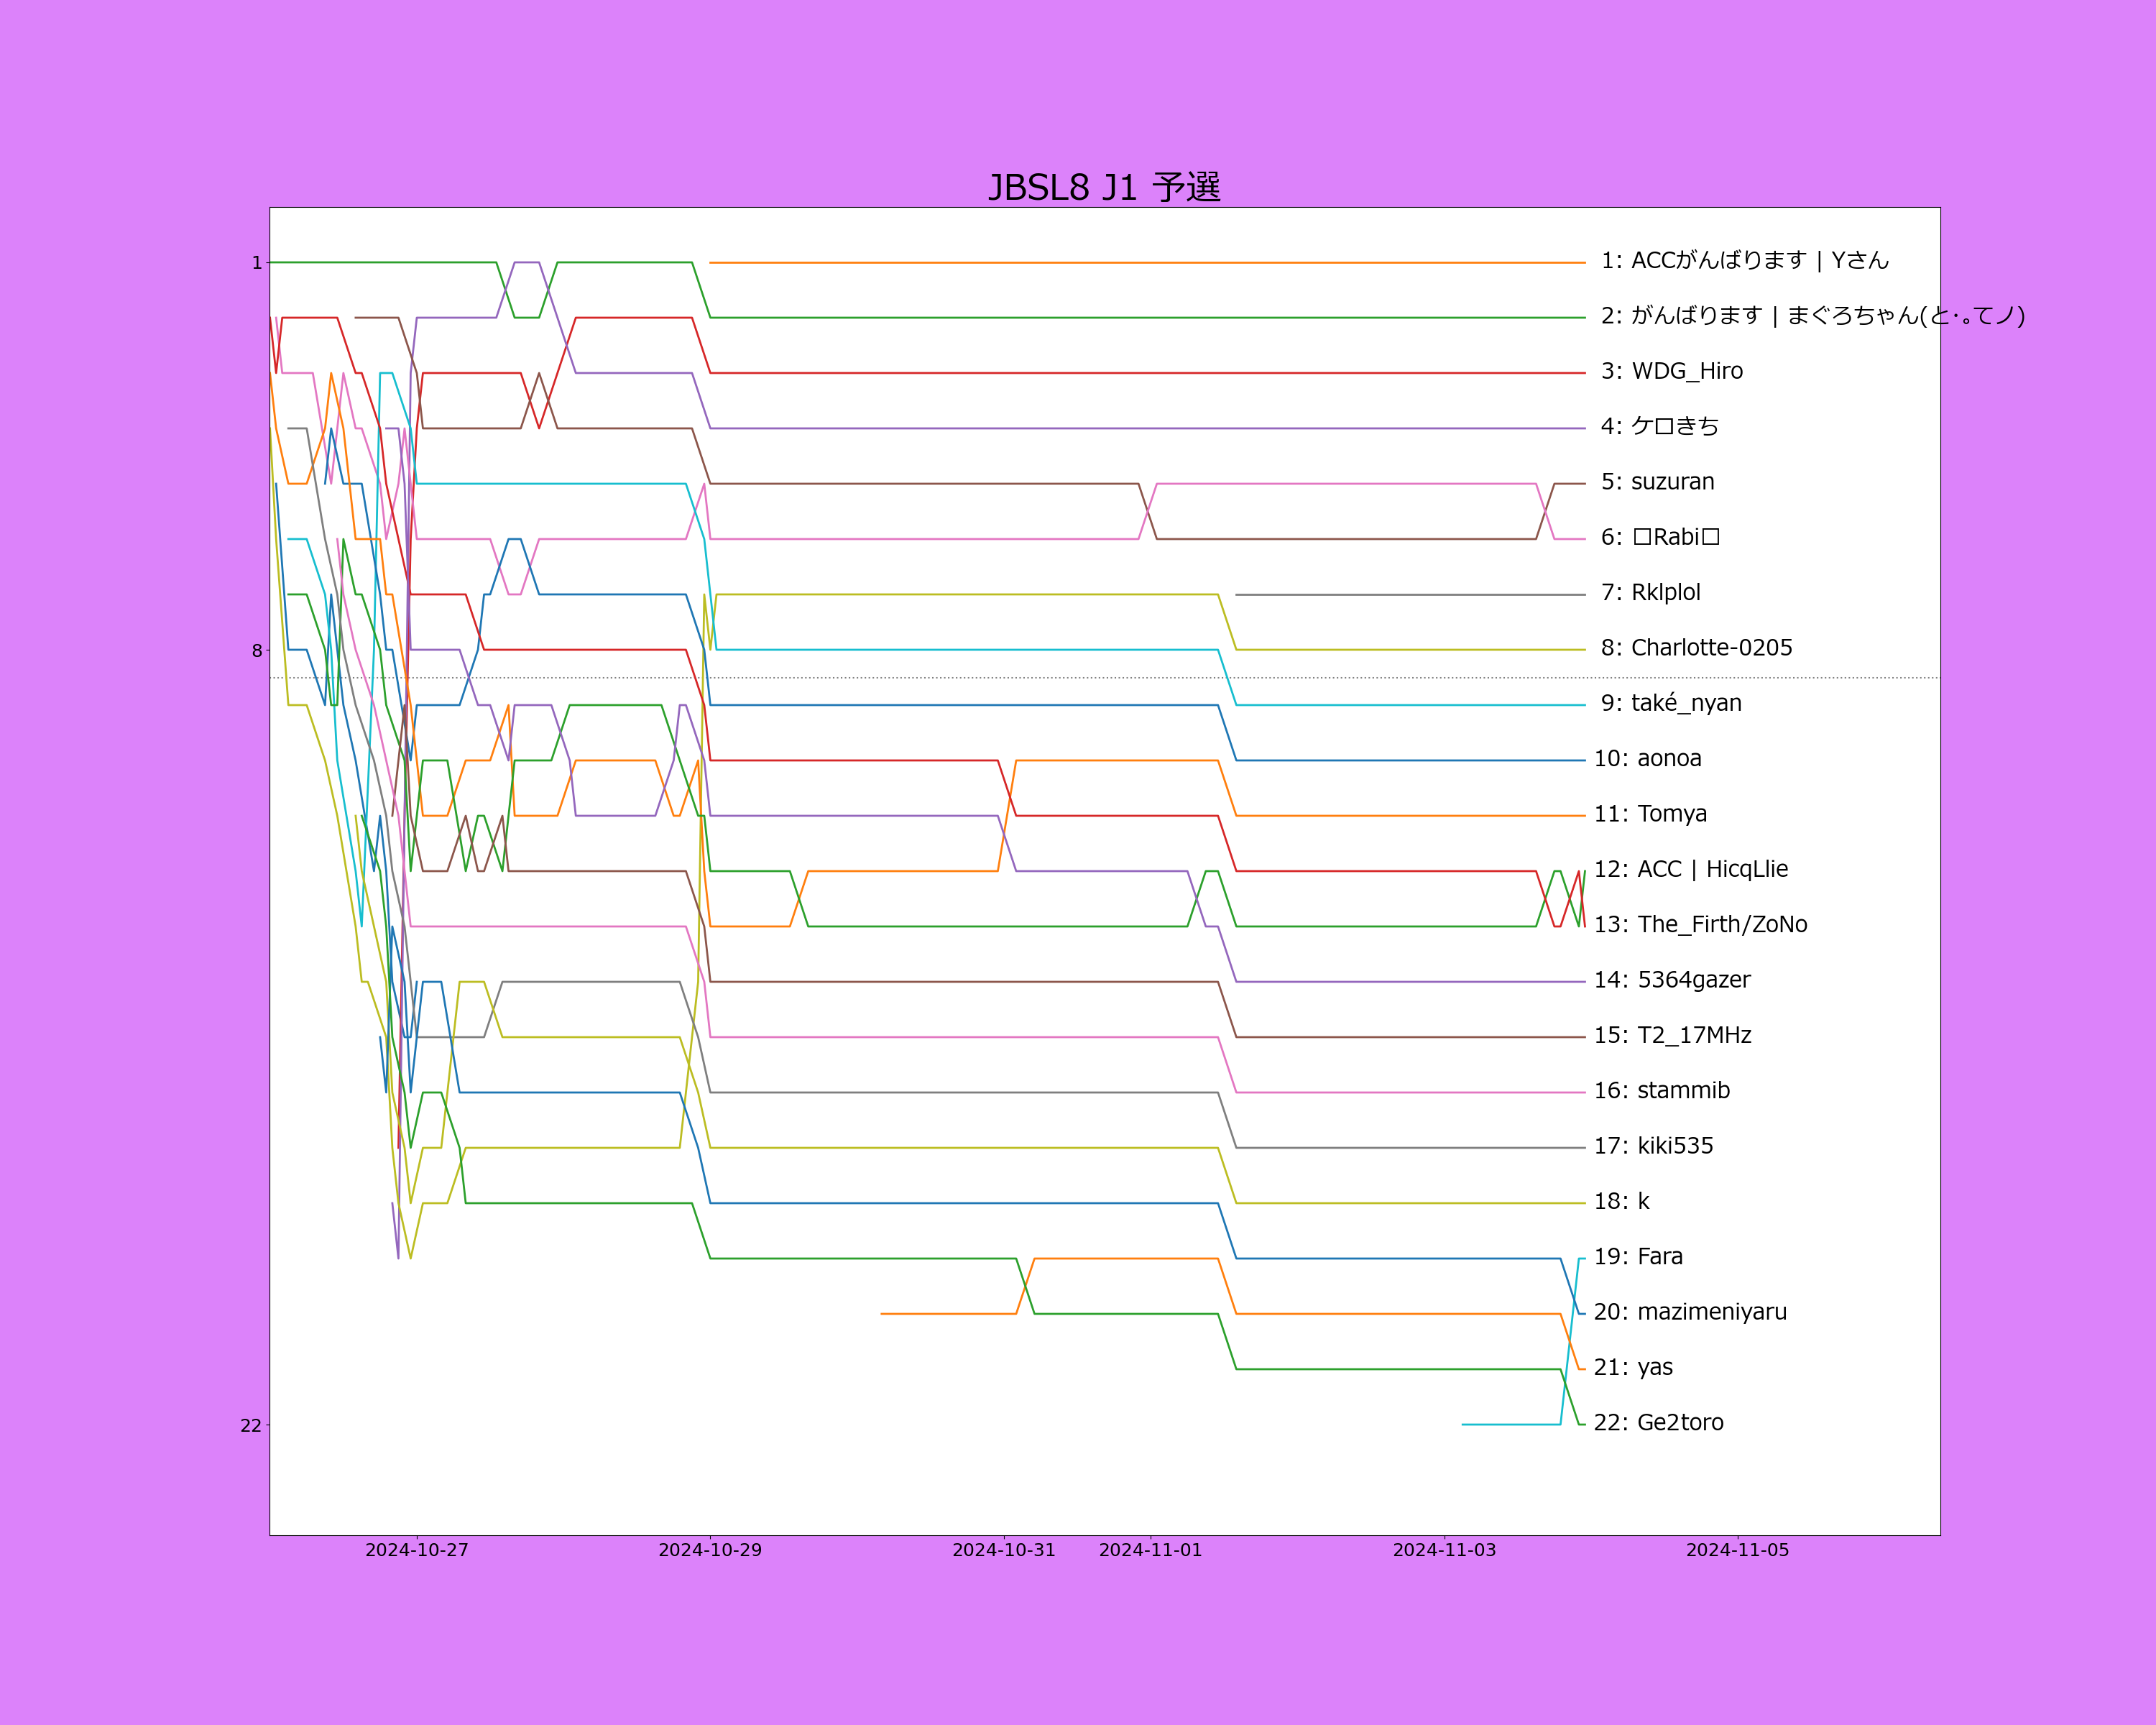Click the label 9: také_nyan

click(1671, 703)
